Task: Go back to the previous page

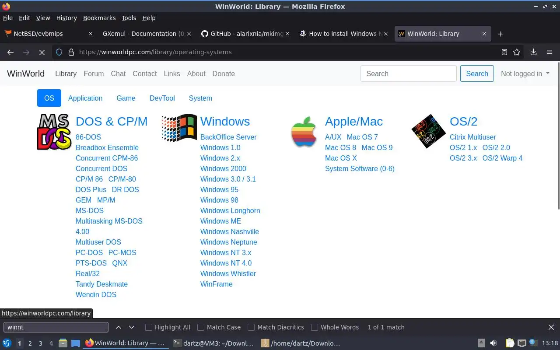Action: tap(10, 52)
